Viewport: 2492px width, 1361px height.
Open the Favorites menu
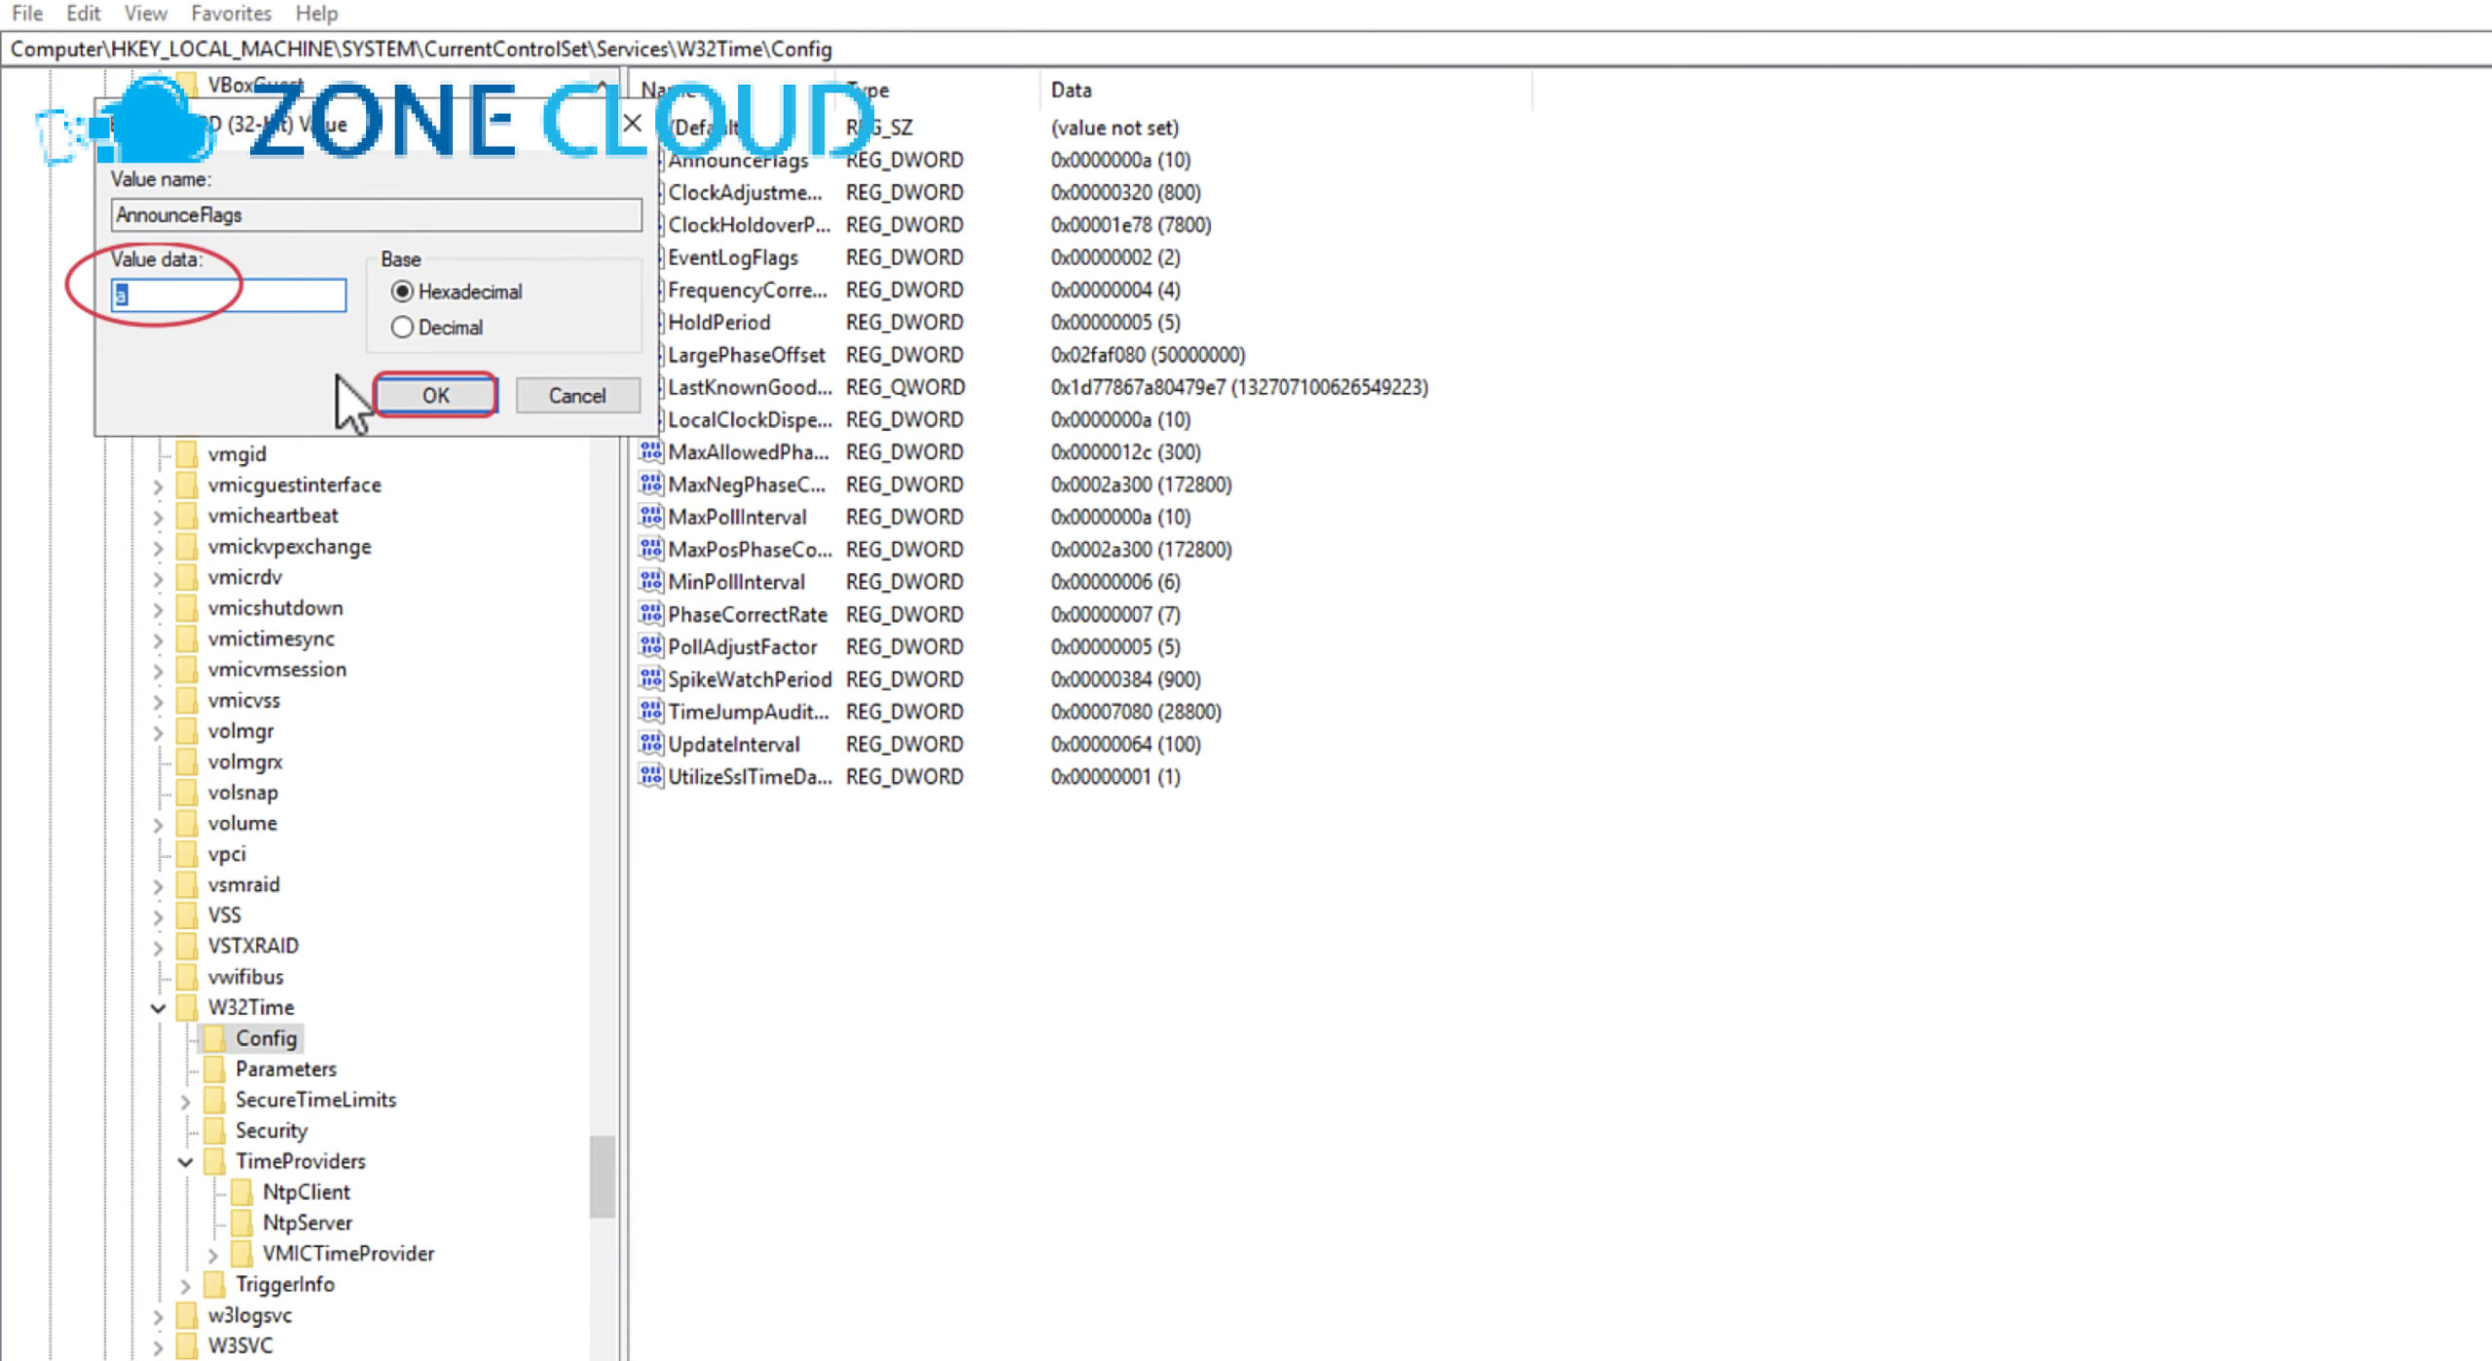tap(231, 14)
